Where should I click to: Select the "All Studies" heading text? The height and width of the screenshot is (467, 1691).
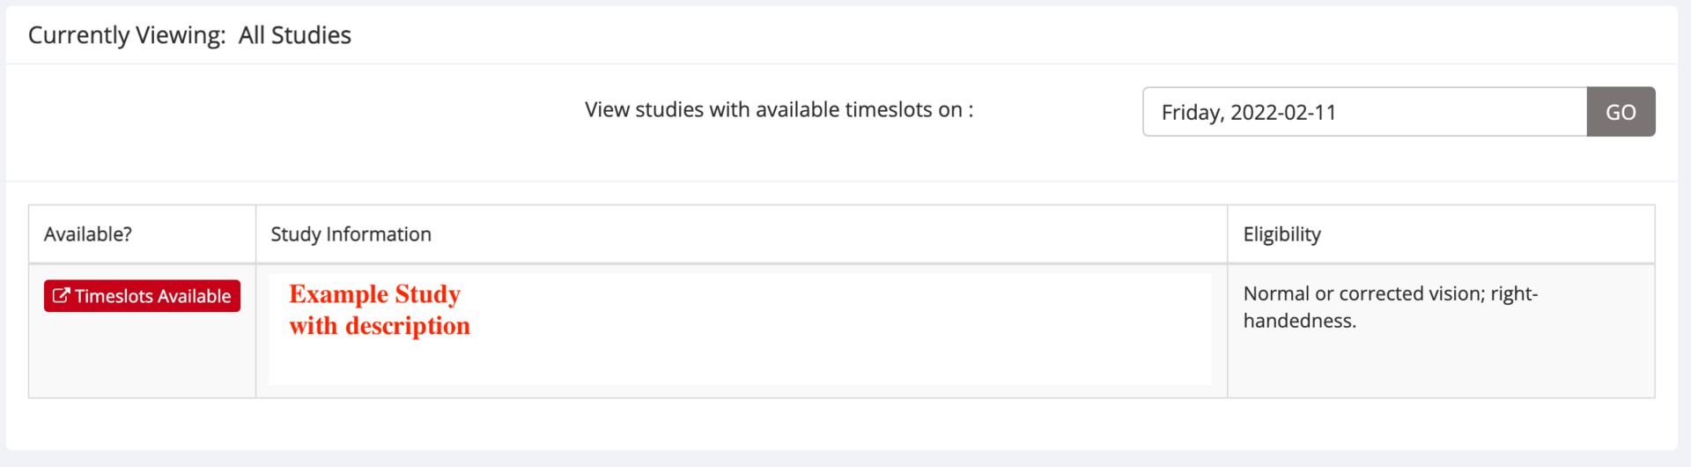[x=295, y=35]
